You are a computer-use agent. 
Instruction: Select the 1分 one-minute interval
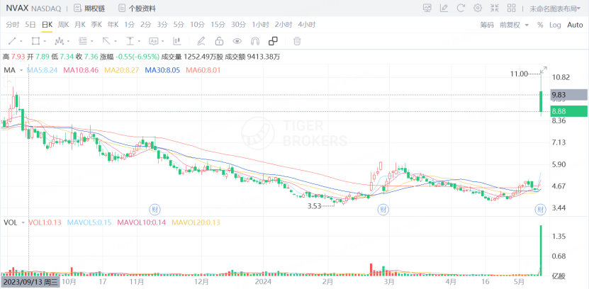129,25
